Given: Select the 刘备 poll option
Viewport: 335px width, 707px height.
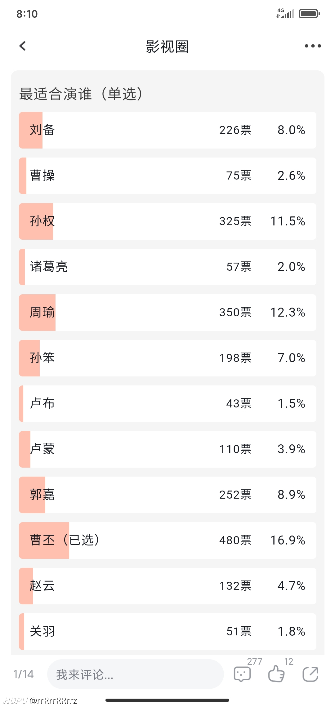Looking at the screenshot, I should [x=167, y=130].
